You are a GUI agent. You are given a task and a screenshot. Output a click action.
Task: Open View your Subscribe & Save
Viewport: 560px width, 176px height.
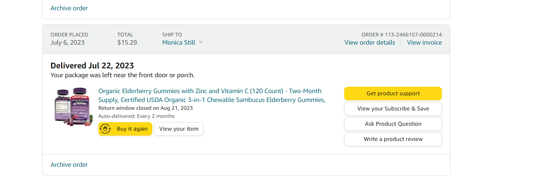393,109
